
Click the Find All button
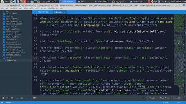177,98
